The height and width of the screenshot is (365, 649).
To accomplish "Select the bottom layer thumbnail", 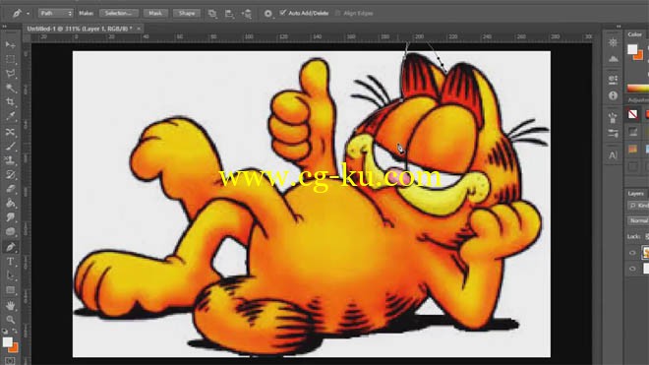I will [x=646, y=269].
